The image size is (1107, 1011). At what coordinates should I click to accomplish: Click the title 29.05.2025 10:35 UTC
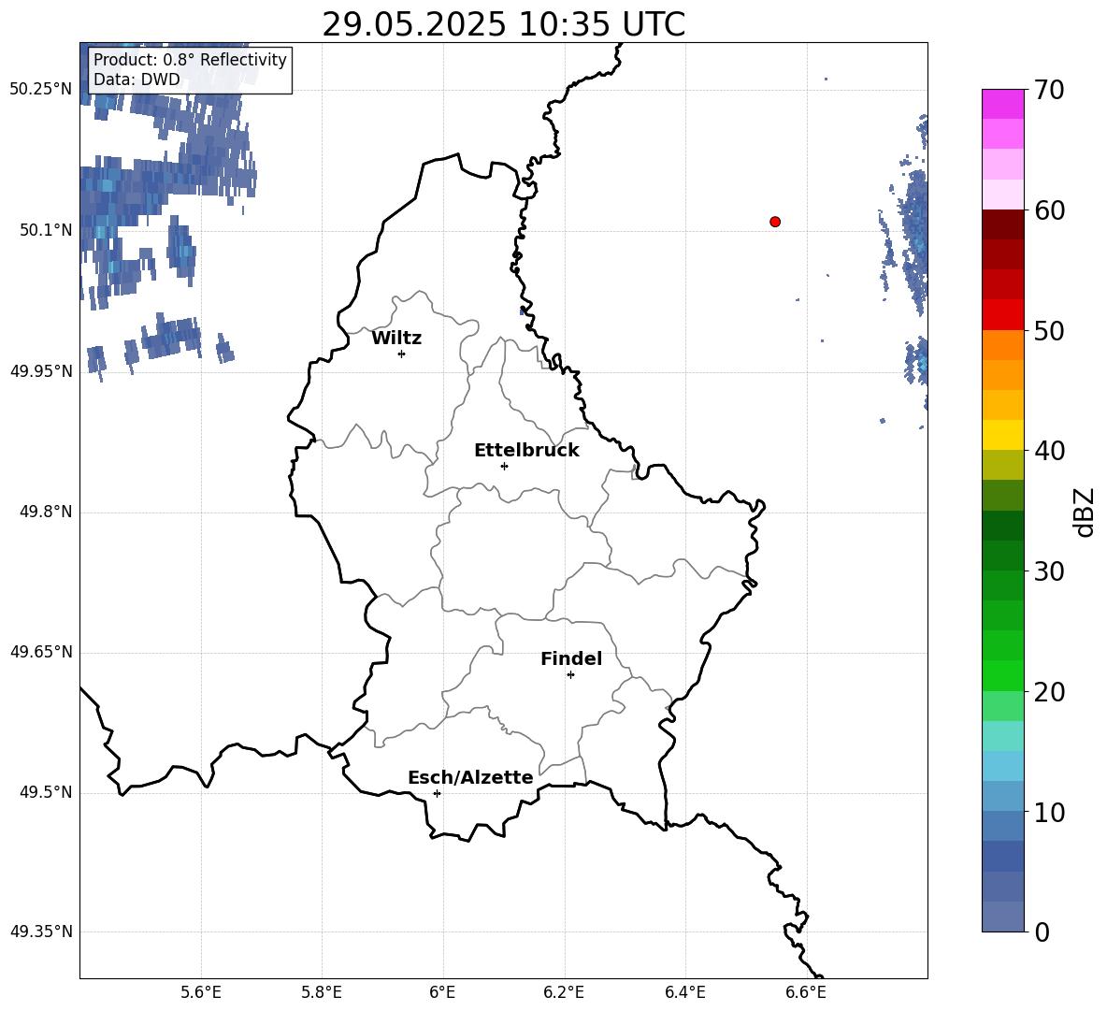click(x=503, y=24)
